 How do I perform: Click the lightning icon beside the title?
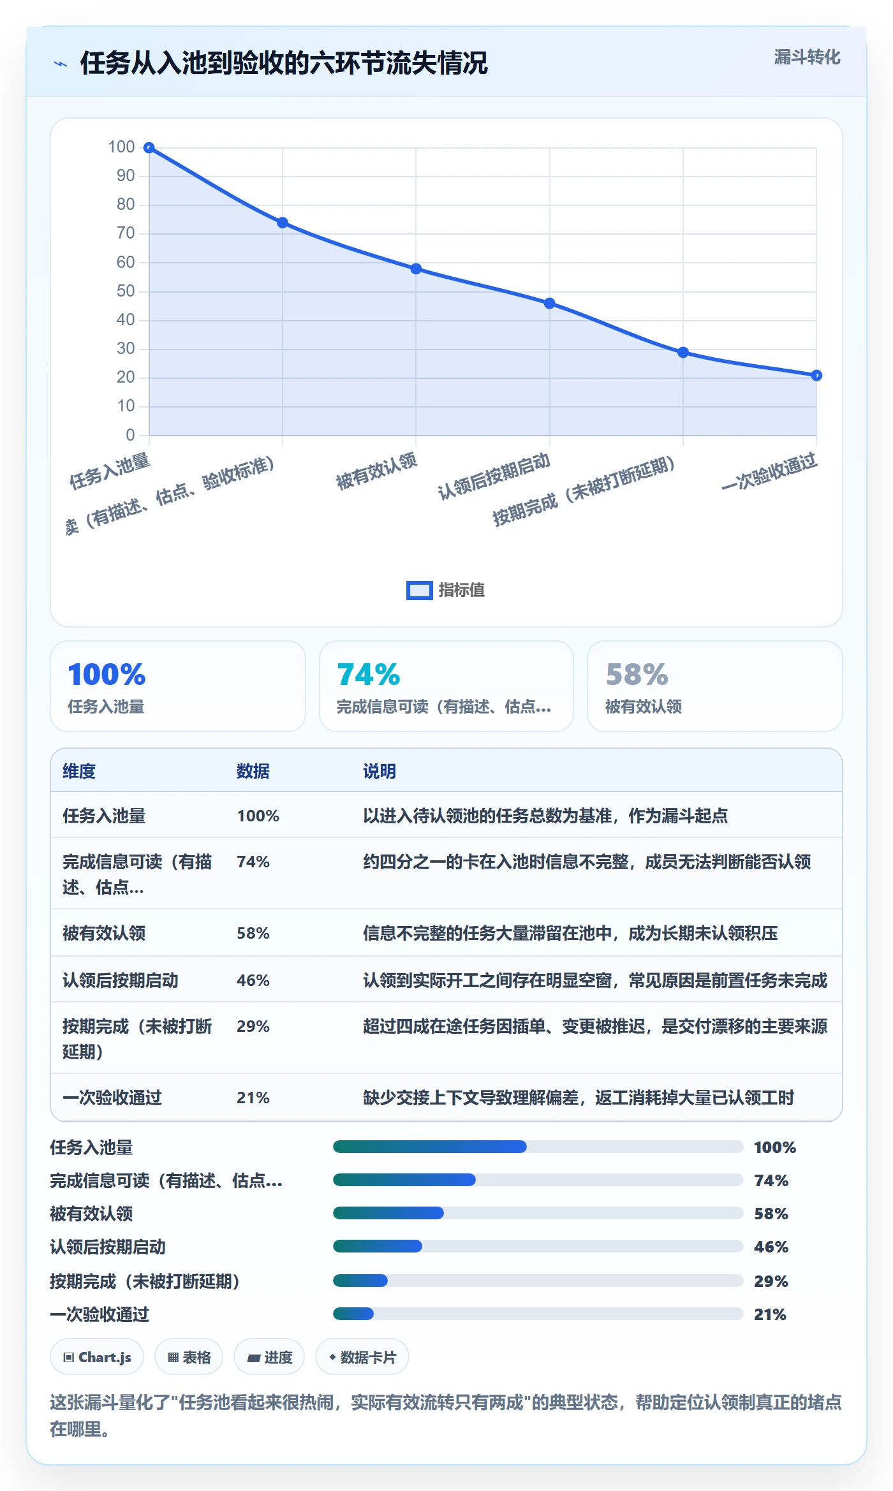(61, 64)
